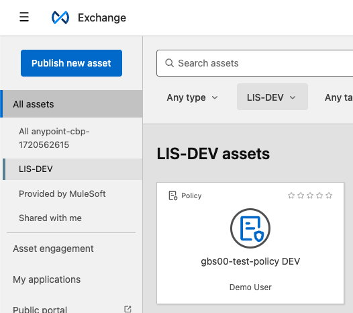Open the LIS-DEV organization filter dropdown
Viewport: 353px width, 313px height.
(272, 97)
